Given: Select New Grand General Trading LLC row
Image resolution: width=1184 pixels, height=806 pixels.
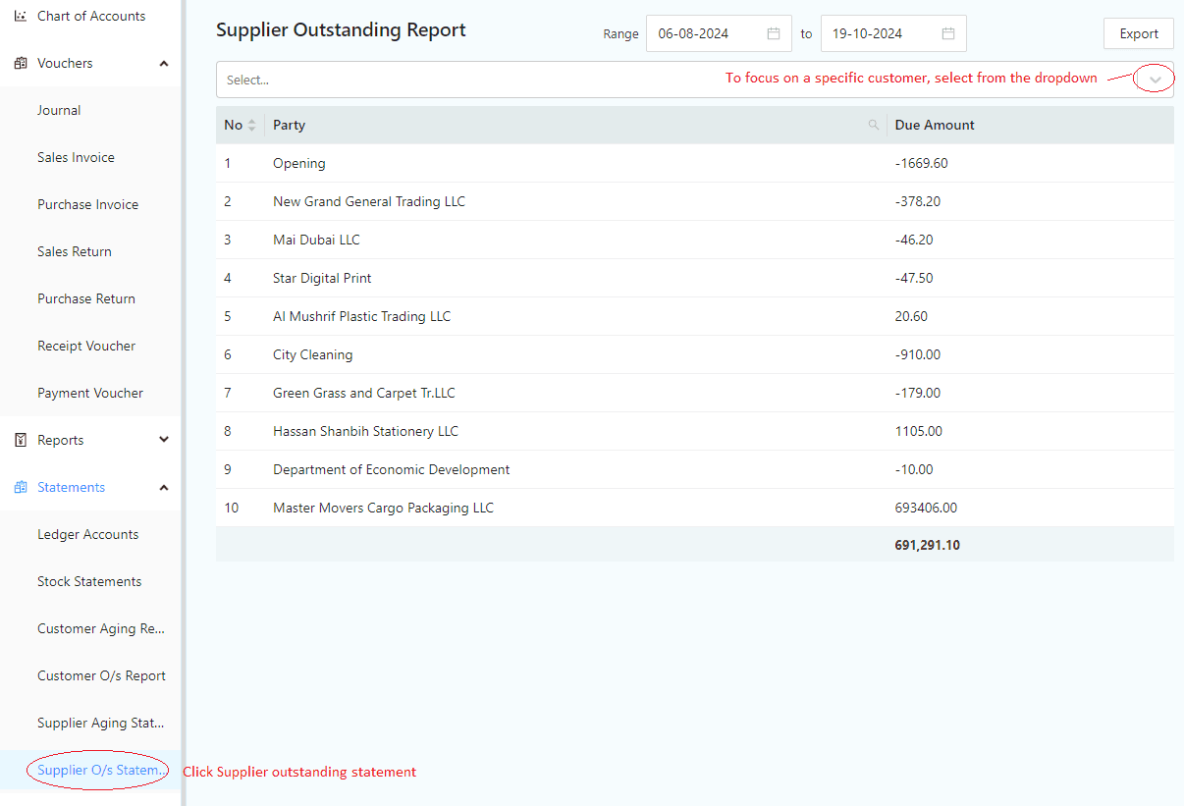Looking at the screenshot, I should pyautogui.click(x=695, y=201).
